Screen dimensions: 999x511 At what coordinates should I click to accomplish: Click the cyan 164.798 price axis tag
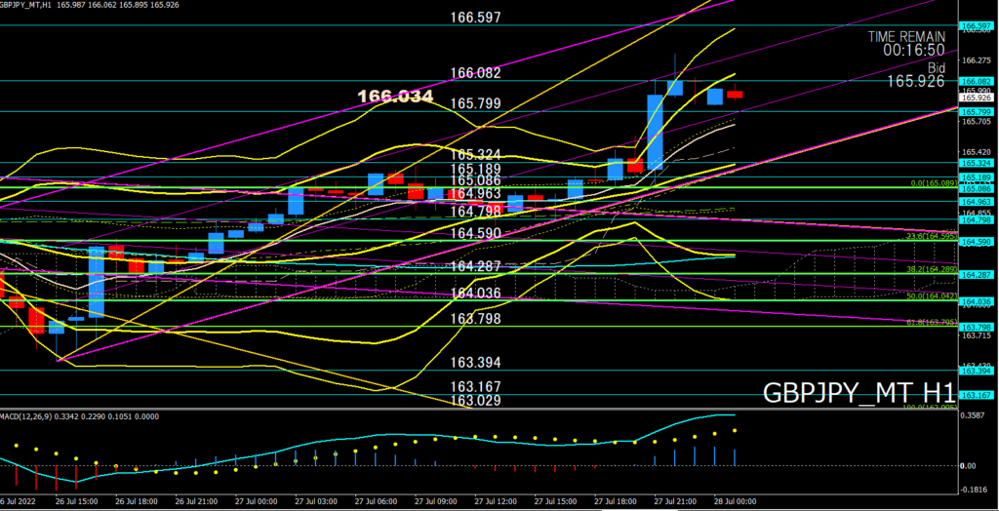[975, 219]
